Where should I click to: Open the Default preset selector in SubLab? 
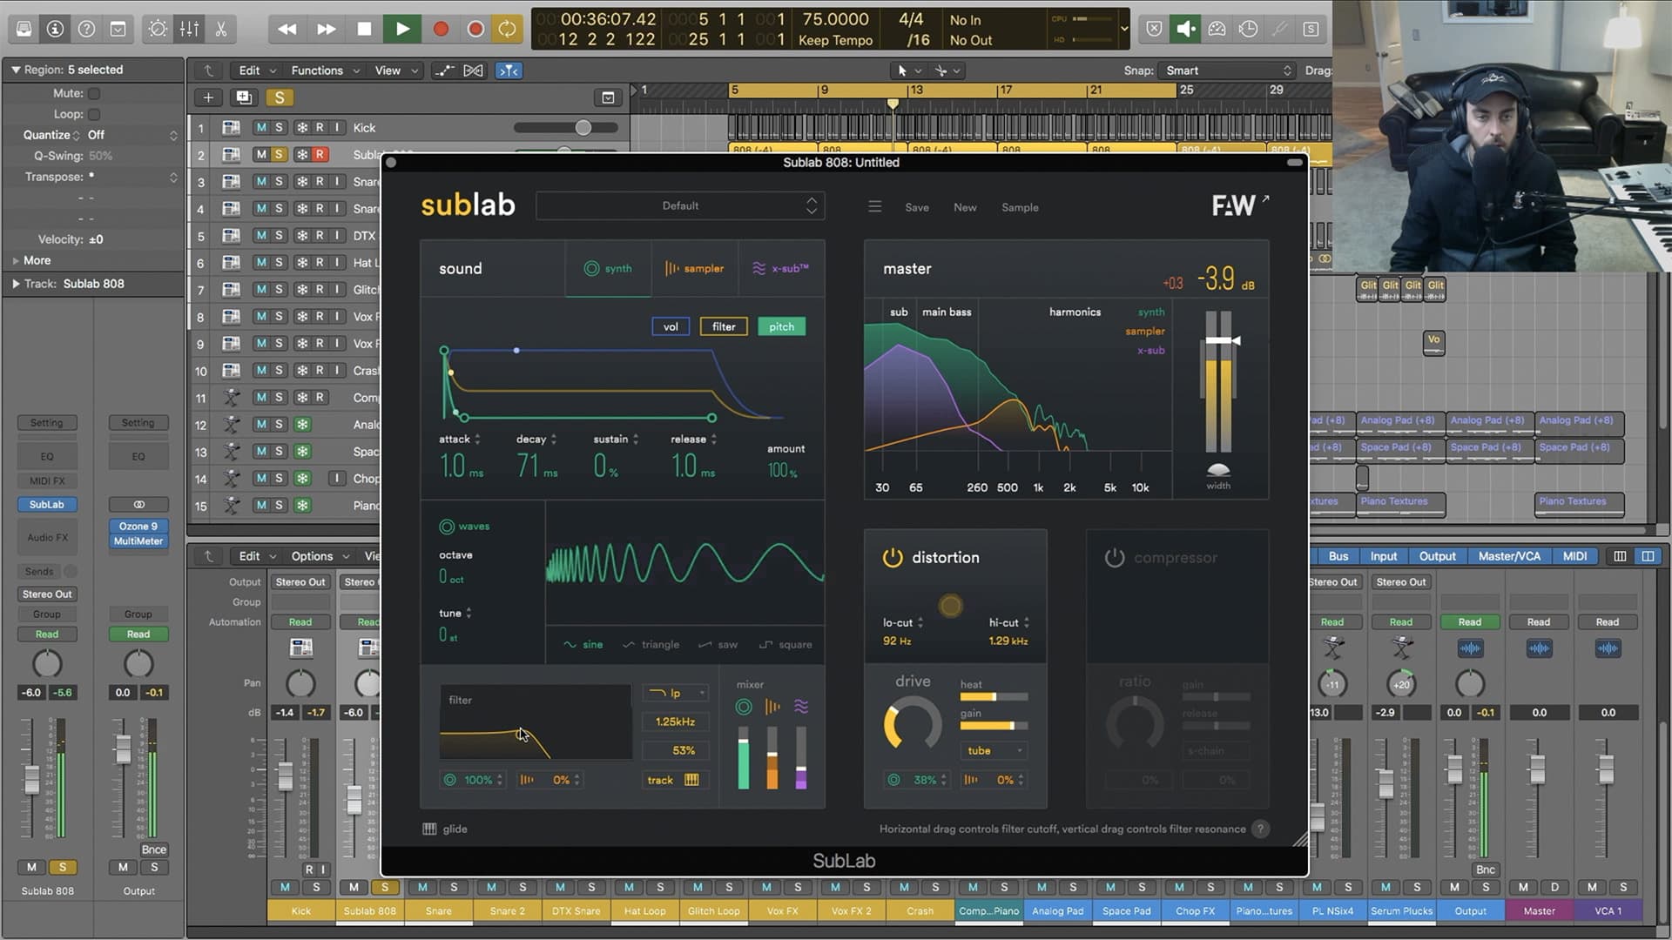[x=680, y=205]
